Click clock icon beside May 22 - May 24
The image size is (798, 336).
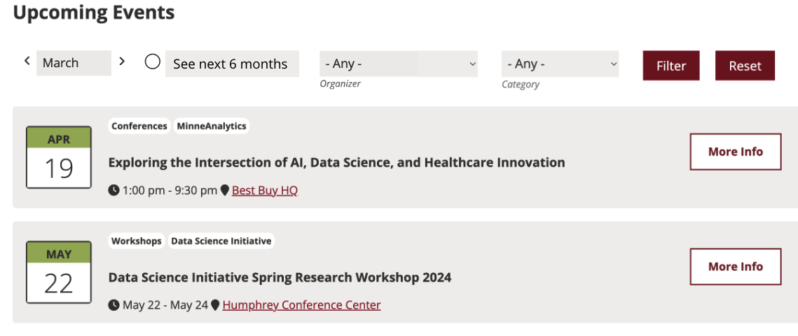[114, 305]
